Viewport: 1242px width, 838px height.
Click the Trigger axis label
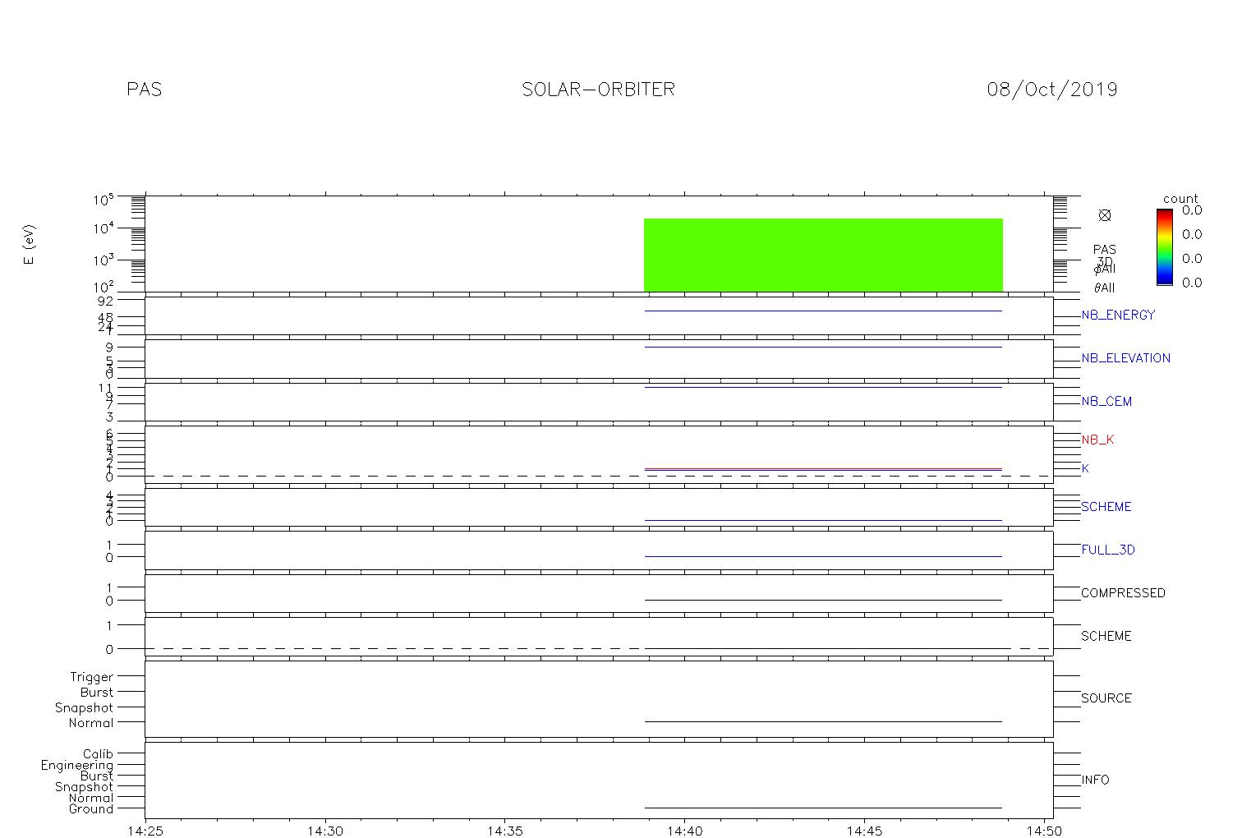91,677
